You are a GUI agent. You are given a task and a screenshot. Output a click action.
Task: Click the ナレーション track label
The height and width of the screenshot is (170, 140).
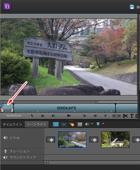point(20,152)
